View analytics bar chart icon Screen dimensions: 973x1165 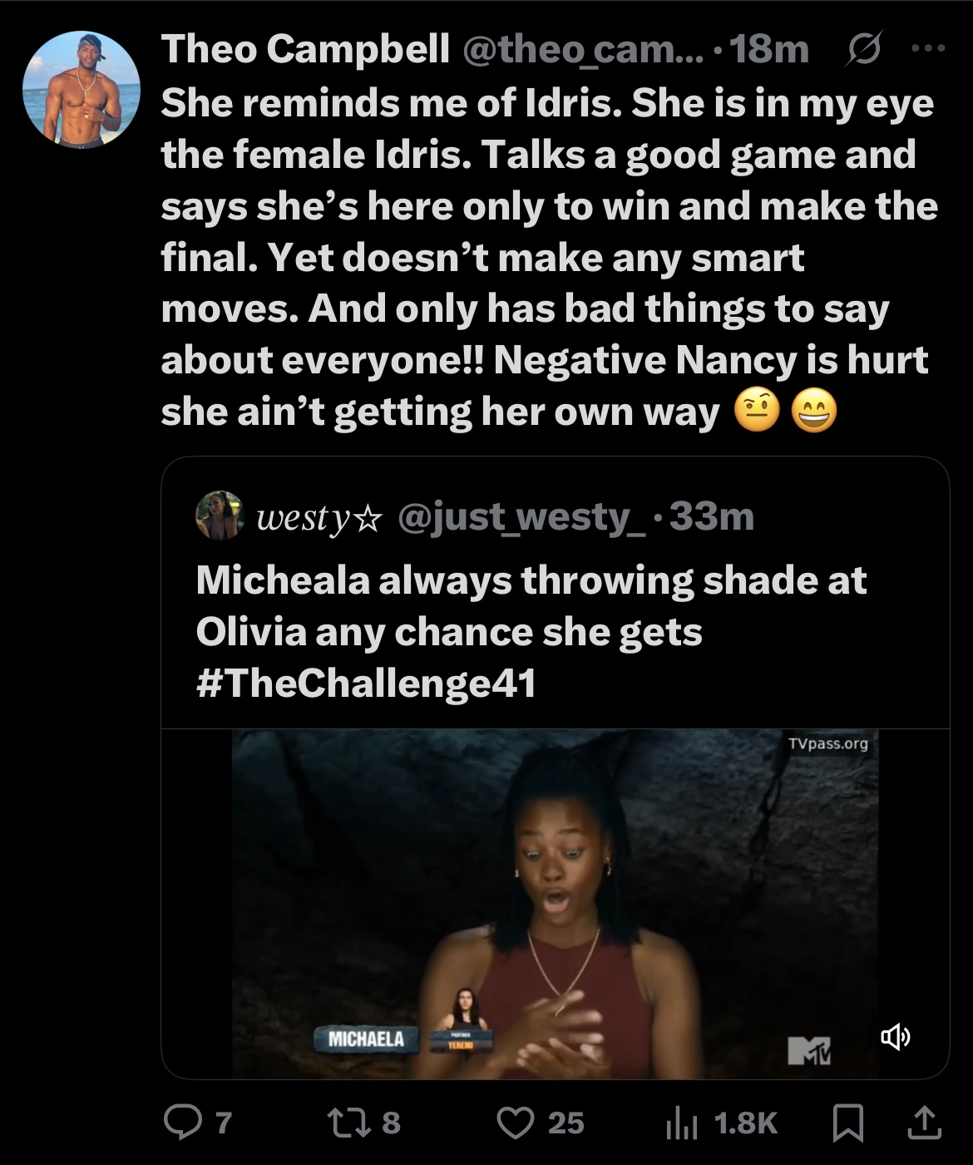click(681, 1124)
